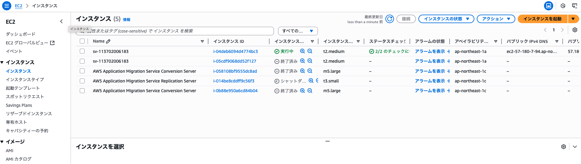Open table preferences gear icon
Screen dimensions: 581x164
(575, 30)
